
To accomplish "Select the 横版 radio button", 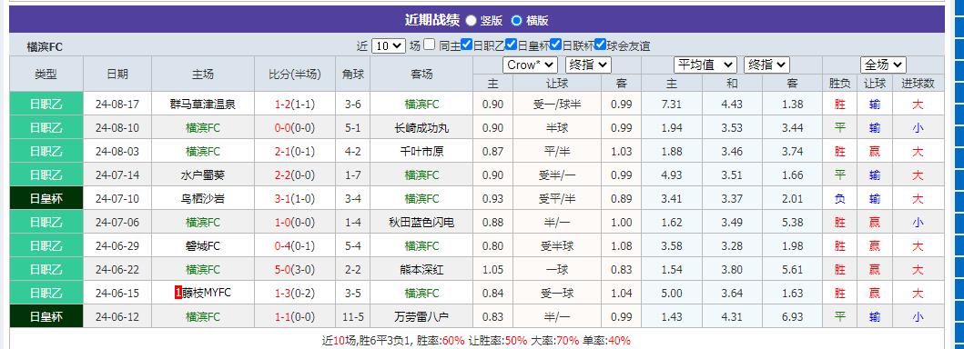I will (516, 20).
